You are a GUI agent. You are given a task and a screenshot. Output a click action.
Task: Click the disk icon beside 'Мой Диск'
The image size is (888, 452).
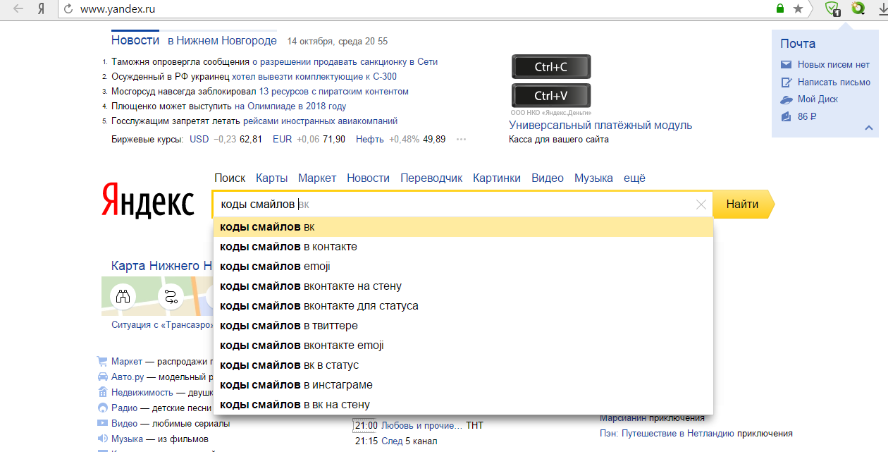click(787, 99)
